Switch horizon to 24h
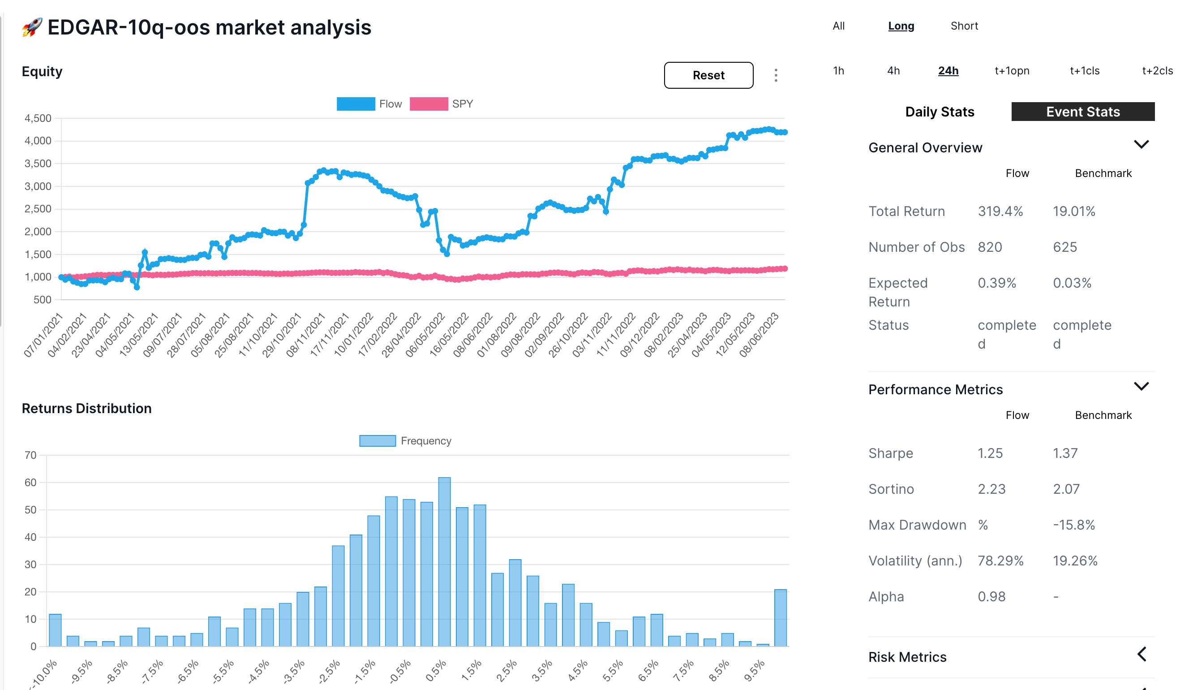 tap(948, 70)
